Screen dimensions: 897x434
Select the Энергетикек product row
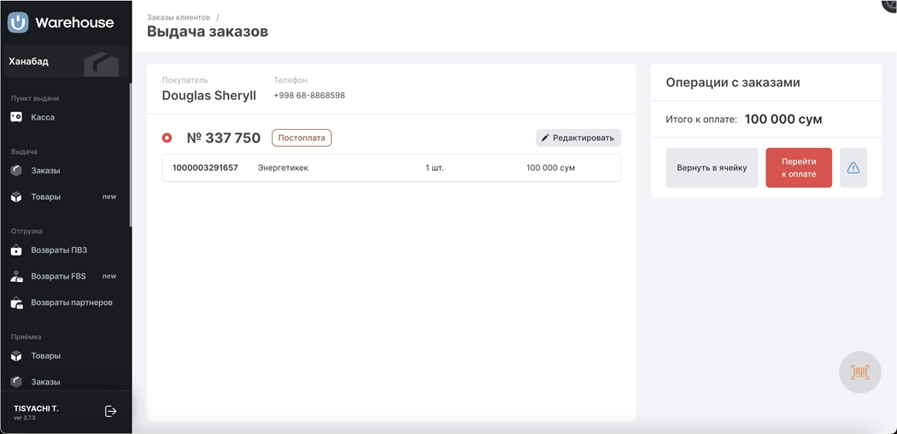pyautogui.click(x=390, y=168)
